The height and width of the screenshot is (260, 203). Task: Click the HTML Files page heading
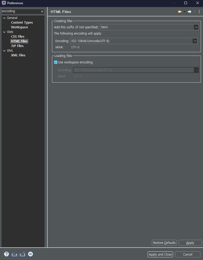point(61,12)
